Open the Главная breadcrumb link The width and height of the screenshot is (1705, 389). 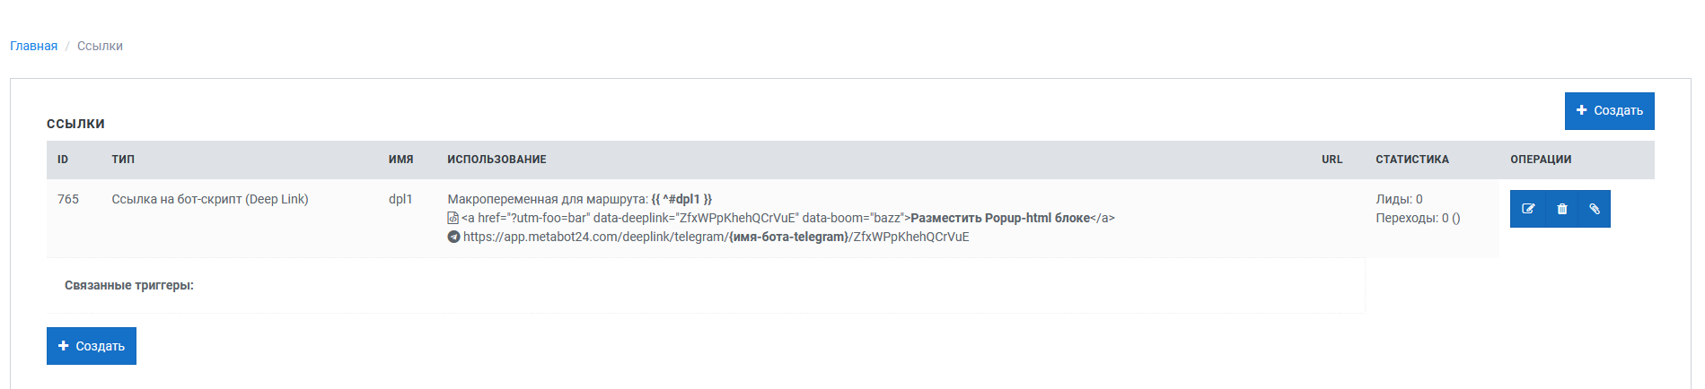click(33, 46)
